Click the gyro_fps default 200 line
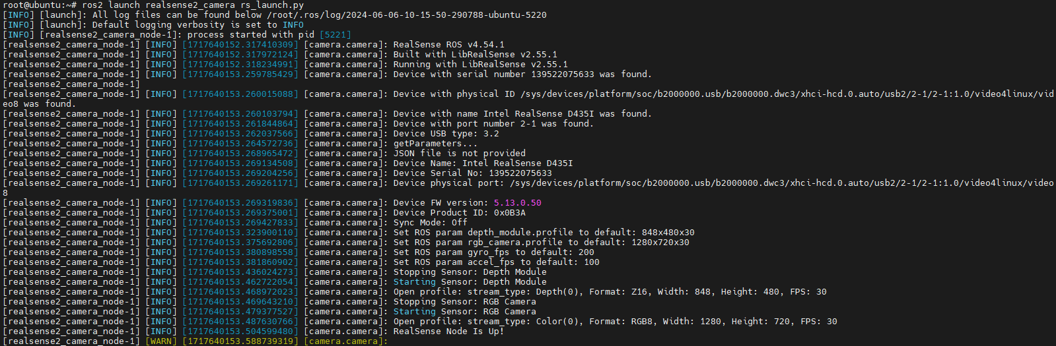The width and height of the screenshot is (1056, 346). coord(493,252)
